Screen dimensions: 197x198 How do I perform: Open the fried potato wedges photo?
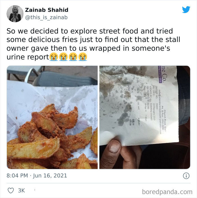coord(52,117)
